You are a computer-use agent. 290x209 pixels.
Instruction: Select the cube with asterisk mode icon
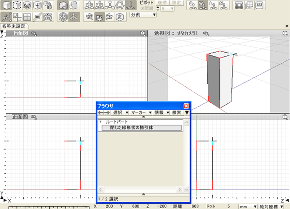coord(37,5)
